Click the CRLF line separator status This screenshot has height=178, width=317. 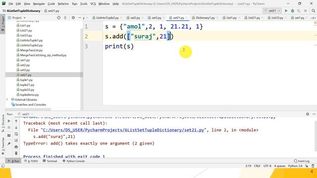pyautogui.click(x=257, y=166)
